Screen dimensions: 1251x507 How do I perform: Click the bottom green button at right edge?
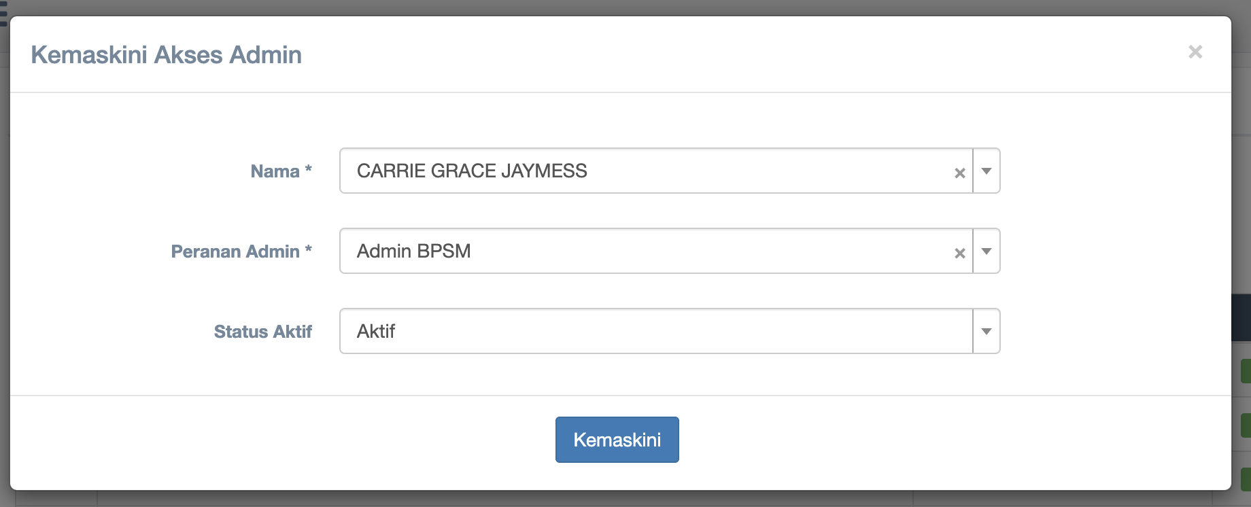(x=1245, y=479)
